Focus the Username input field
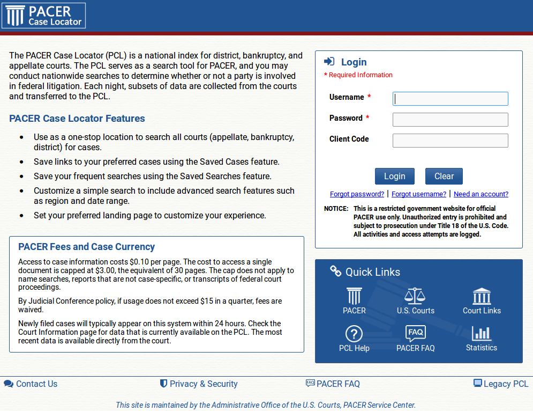 click(x=451, y=99)
